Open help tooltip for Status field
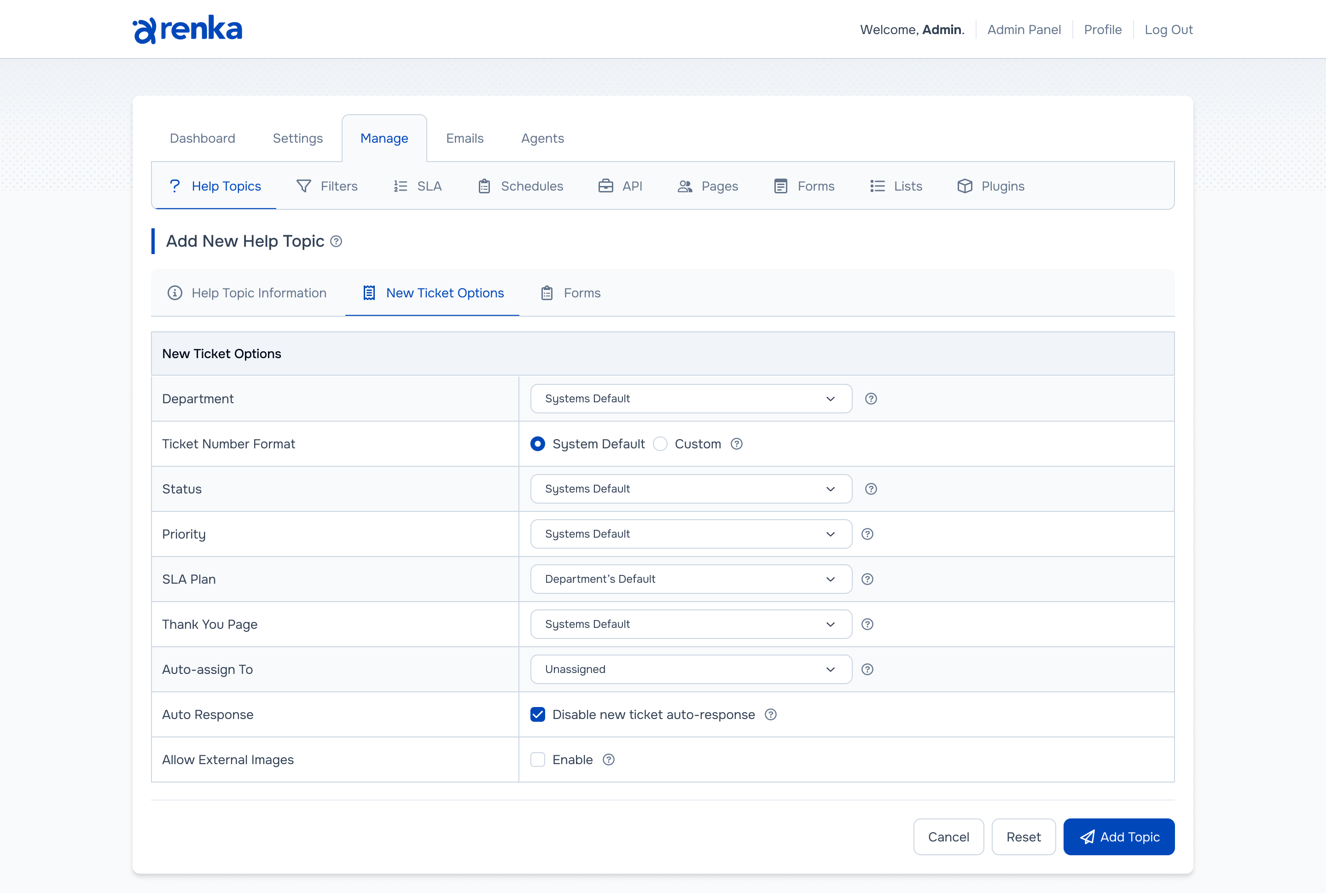The width and height of the screenshot is (1326, 893). pyautogui.click(x=871, y=489)
